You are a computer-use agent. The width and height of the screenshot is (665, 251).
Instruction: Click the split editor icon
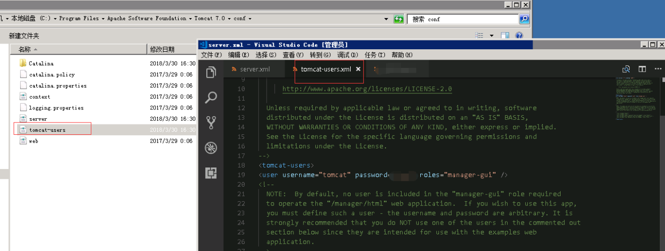[x=642, y=69]
